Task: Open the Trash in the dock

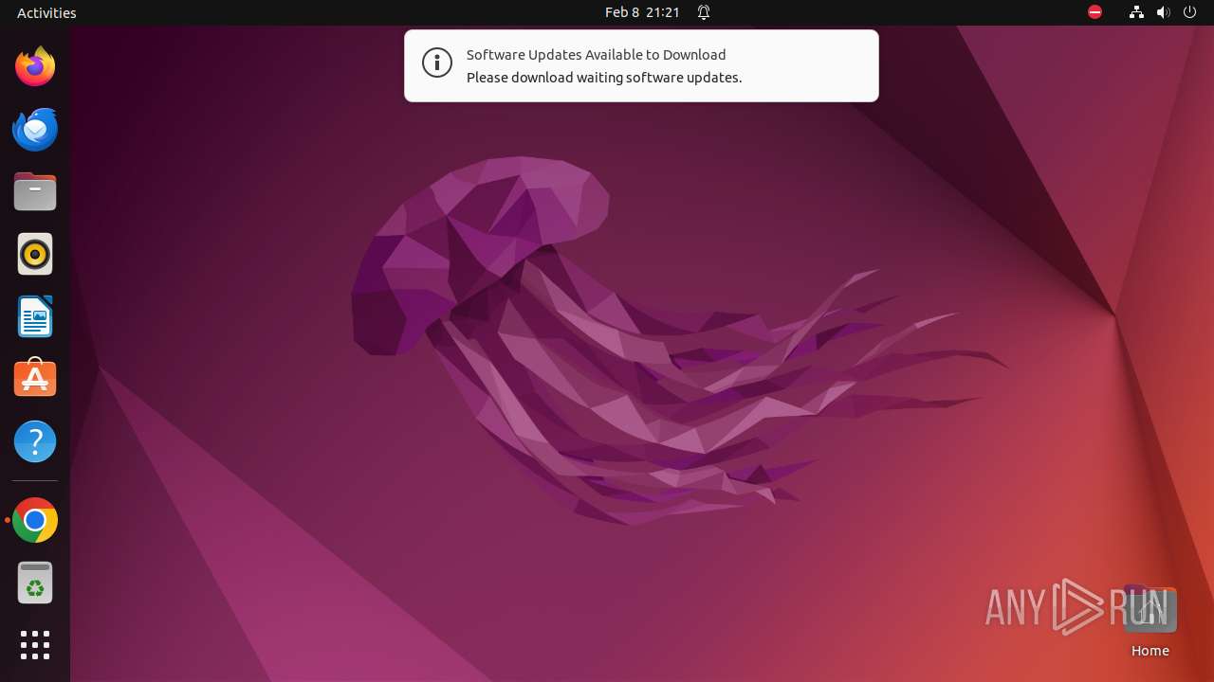Action: [35, 583]
